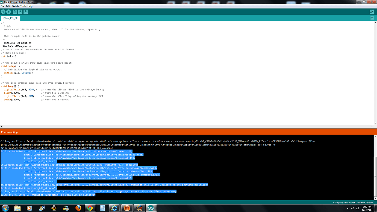Expand hidden icons in the system tray
This screenshot has width=377, height=212.
click(347, 208)
